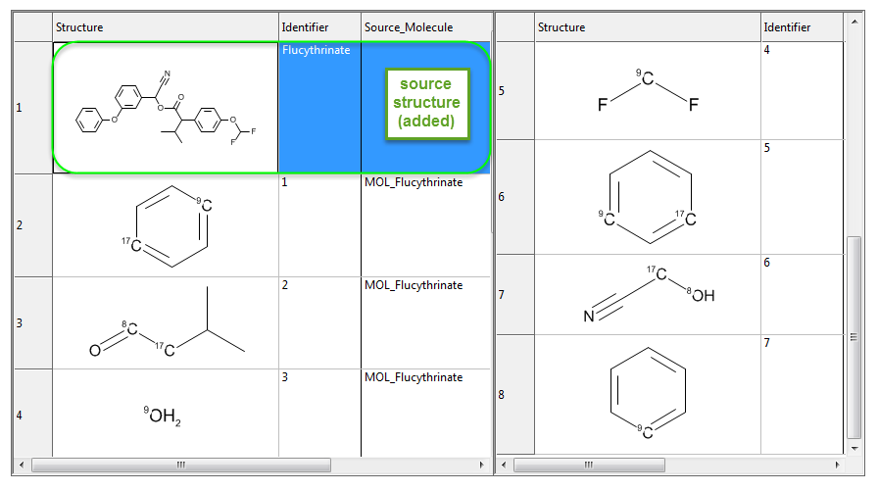The height and width of the screenshot is (491, 878).
Task: Select the benzene fragment with two labeled carbons in row 6
Action: (648, 197)
